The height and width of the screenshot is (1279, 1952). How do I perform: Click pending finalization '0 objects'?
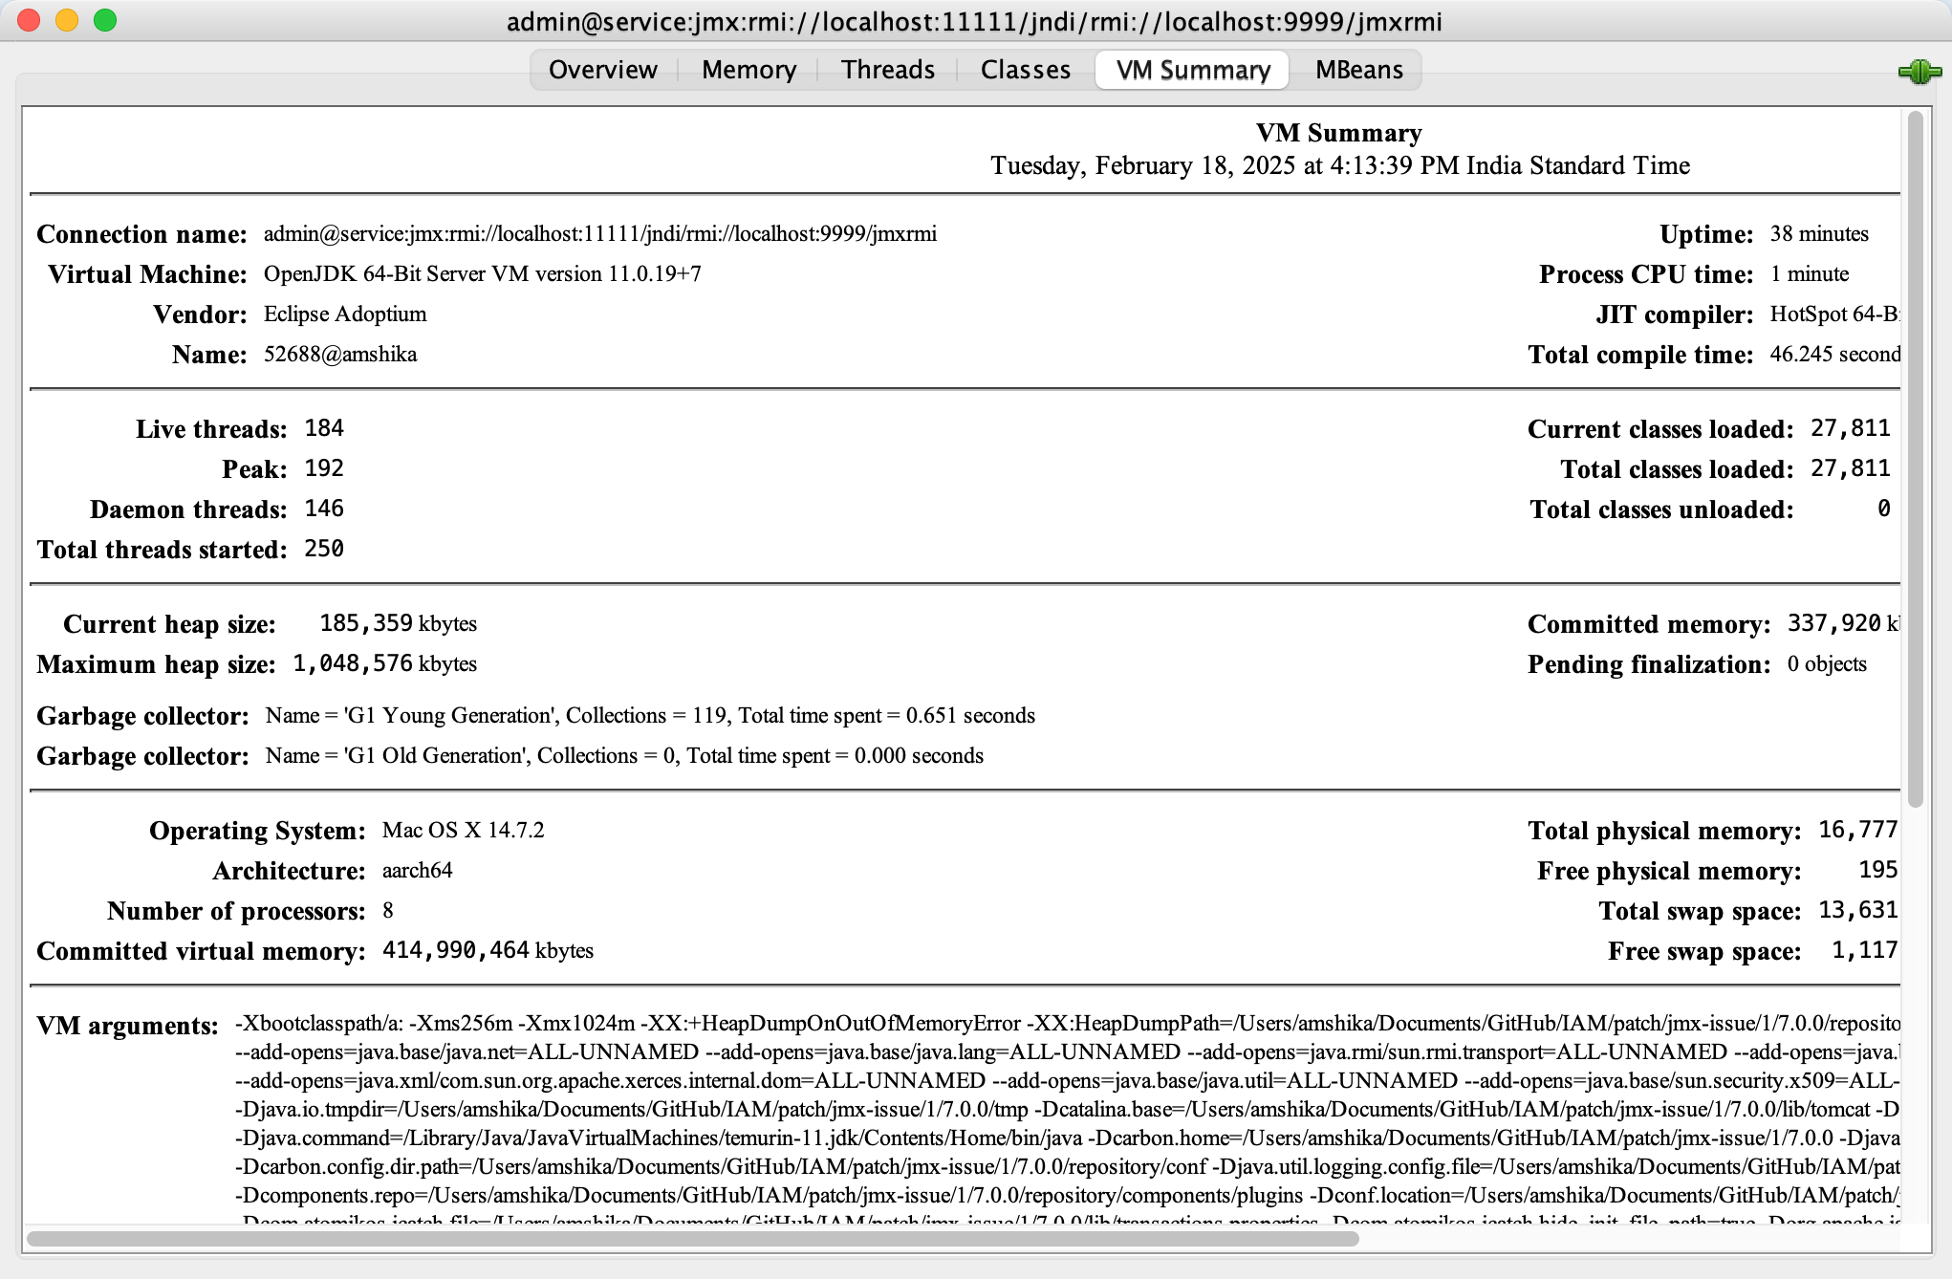pos(1827,664)
